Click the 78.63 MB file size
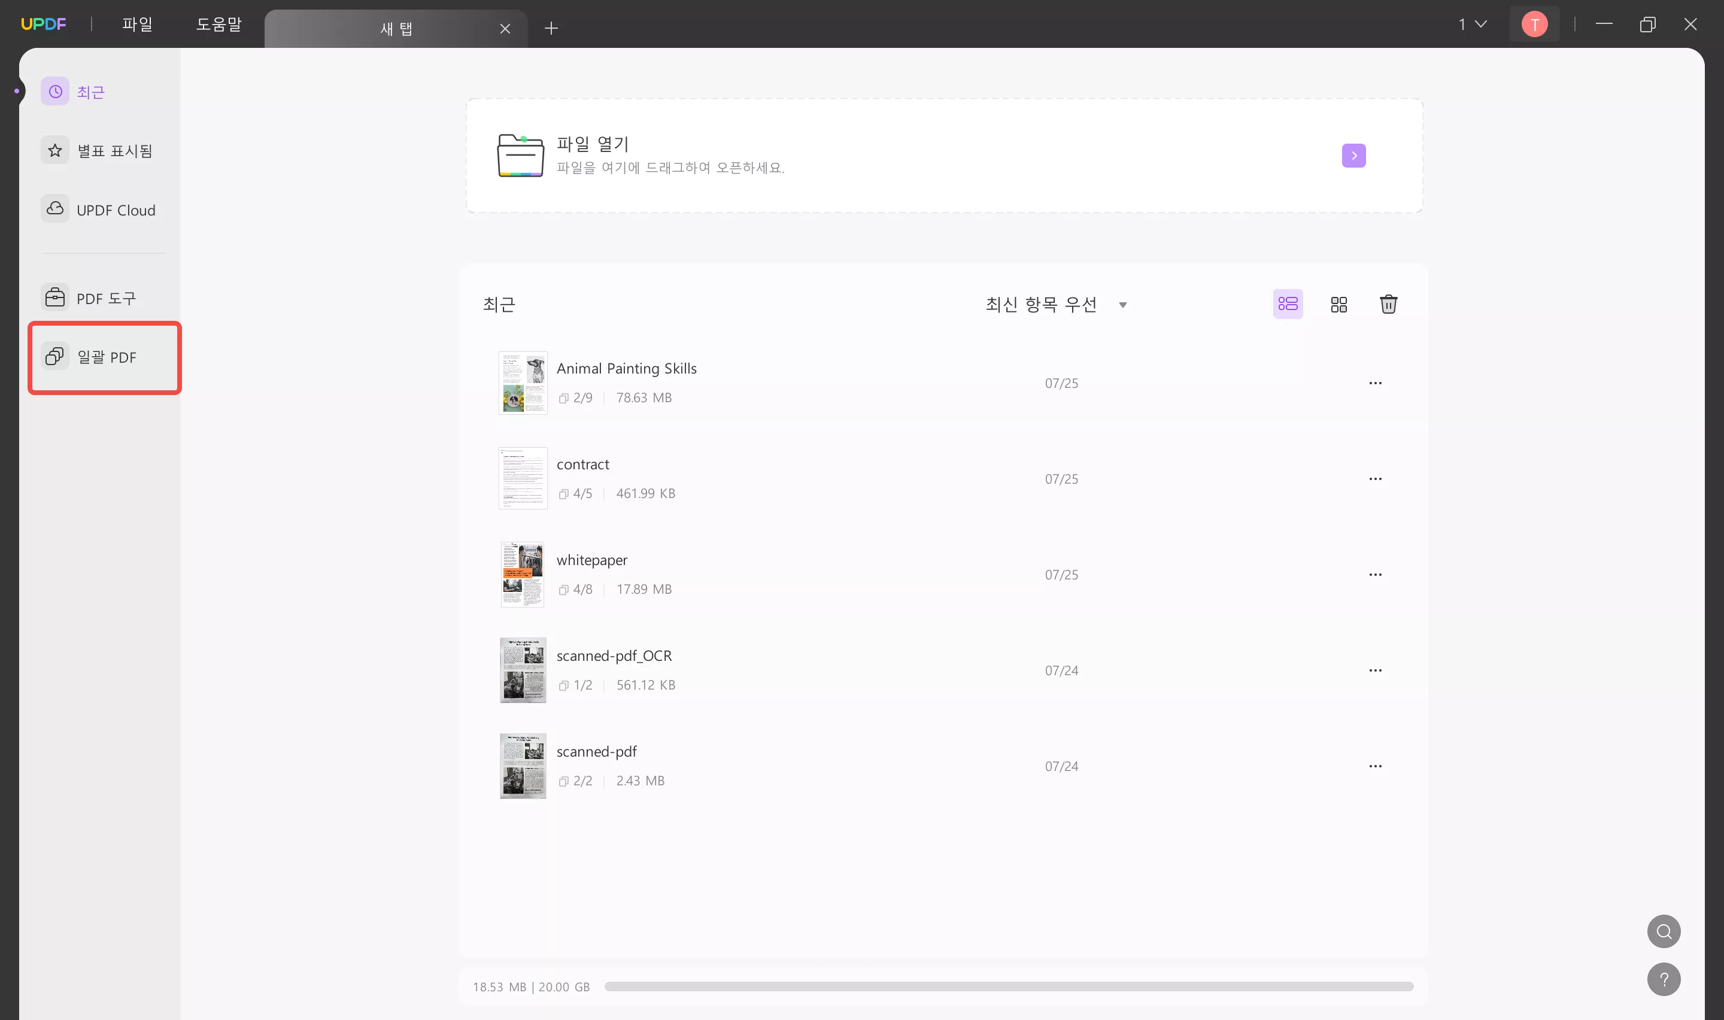This screenshot has height=1020, width=1724. point(644,397)
